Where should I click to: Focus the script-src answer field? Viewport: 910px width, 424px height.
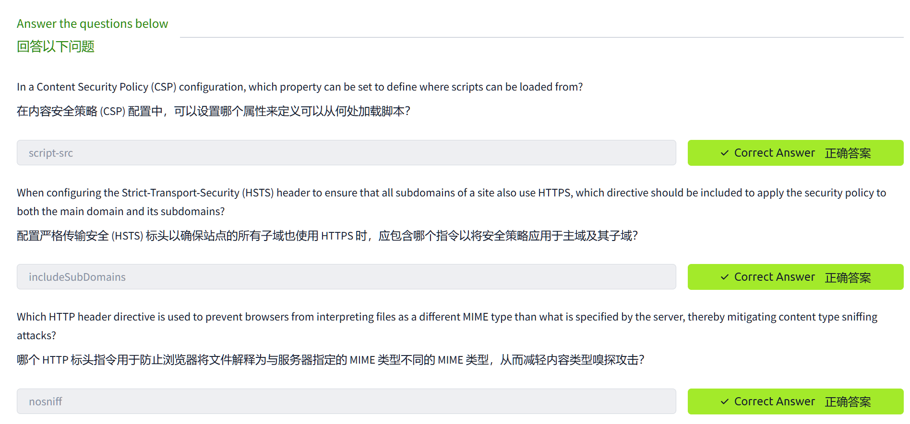[346, 153]
